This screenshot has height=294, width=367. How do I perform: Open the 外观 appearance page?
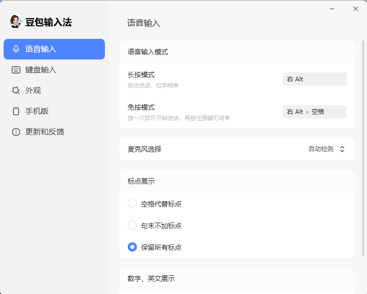[x=54, y=91]
